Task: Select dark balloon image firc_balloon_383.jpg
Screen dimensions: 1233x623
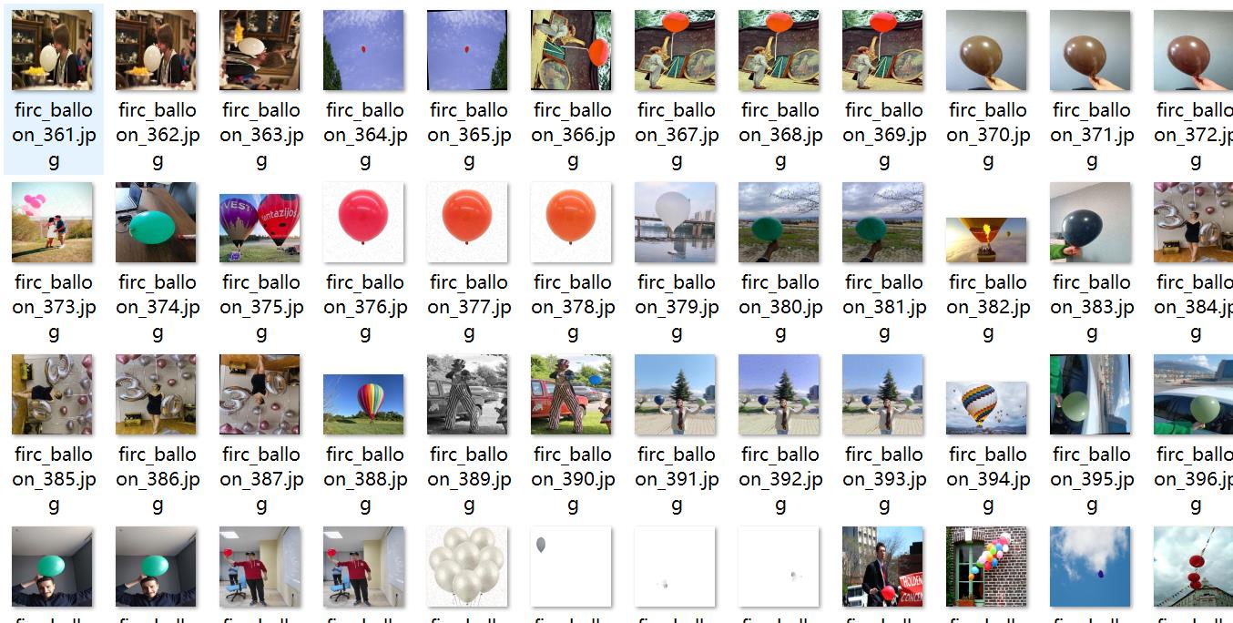Action: coord(1090,222)
